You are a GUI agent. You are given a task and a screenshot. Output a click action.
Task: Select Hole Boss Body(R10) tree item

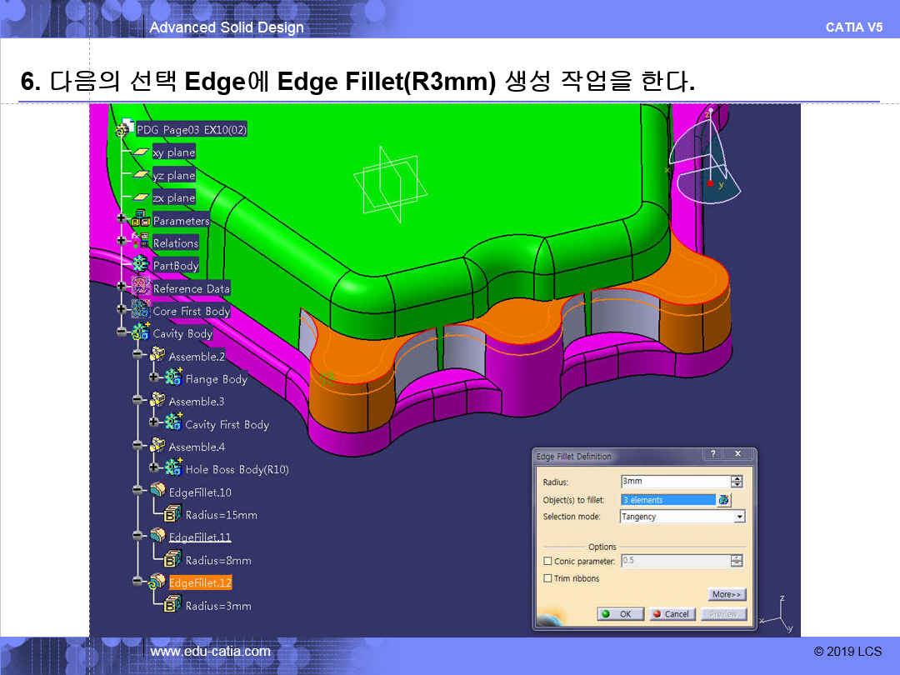point(237,469)
